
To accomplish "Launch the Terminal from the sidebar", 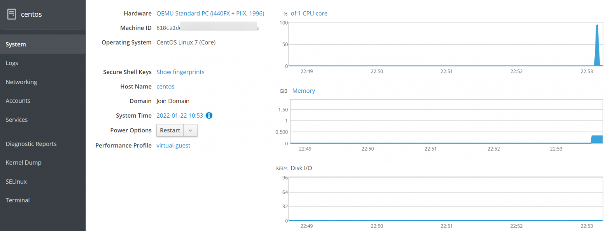I will (x=18, y=200).
